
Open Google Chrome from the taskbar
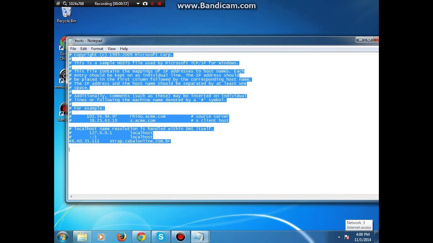(141, 237)
